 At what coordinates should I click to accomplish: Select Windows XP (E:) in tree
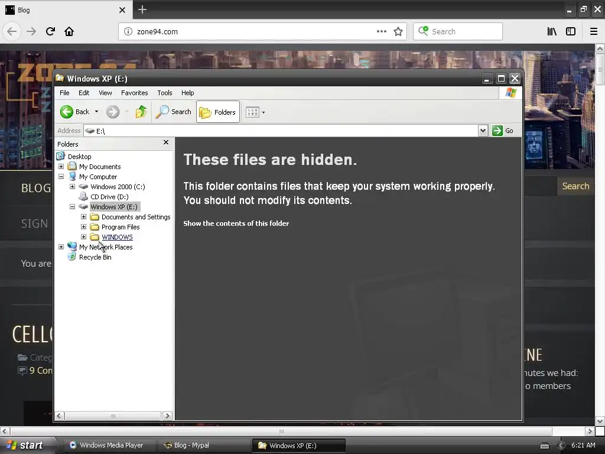(114, 207)
